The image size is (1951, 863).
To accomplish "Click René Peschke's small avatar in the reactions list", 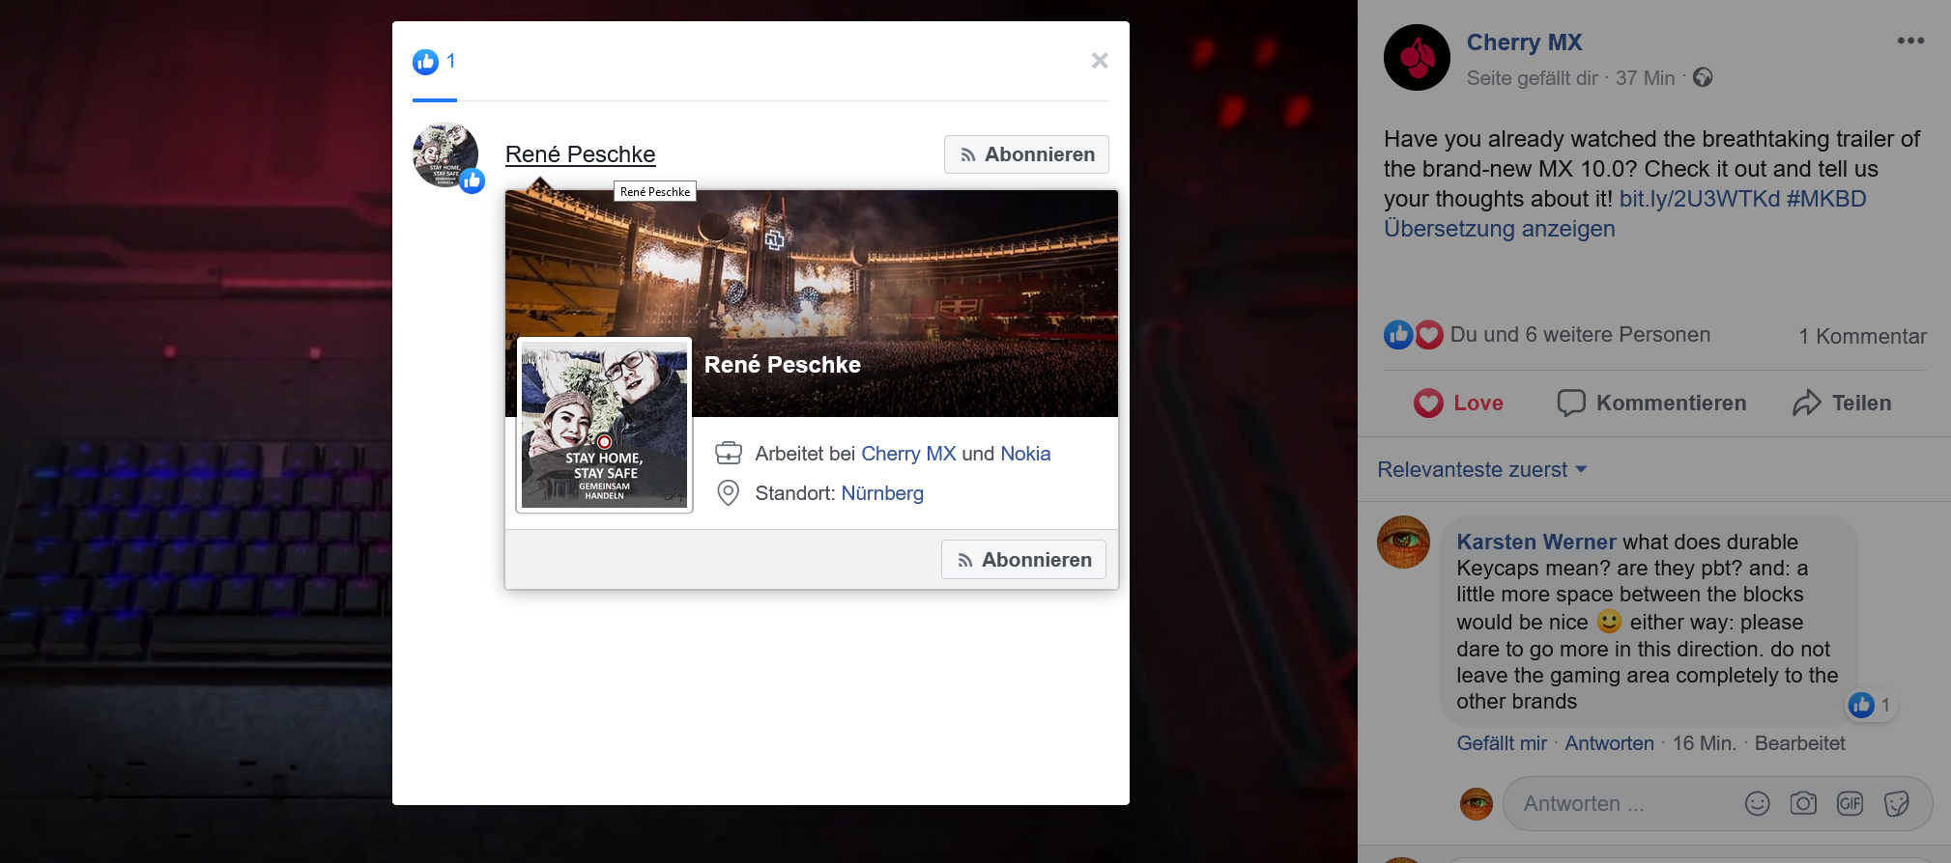I will pyautogui.click(x=445, y=154).
